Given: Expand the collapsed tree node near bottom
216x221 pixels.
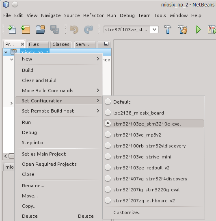Looking at the screenshot, I should [11, 104].
